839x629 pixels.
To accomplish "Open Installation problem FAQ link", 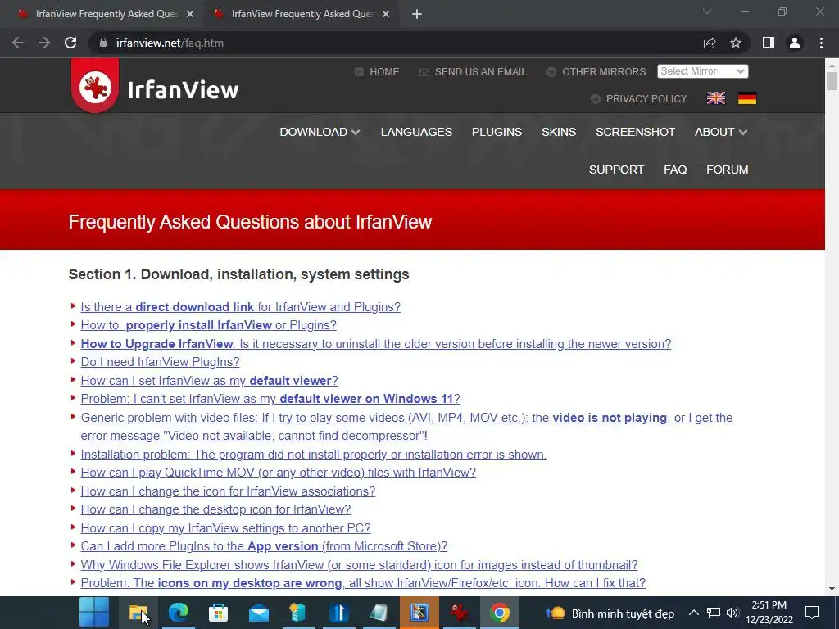I will (314, 455).
